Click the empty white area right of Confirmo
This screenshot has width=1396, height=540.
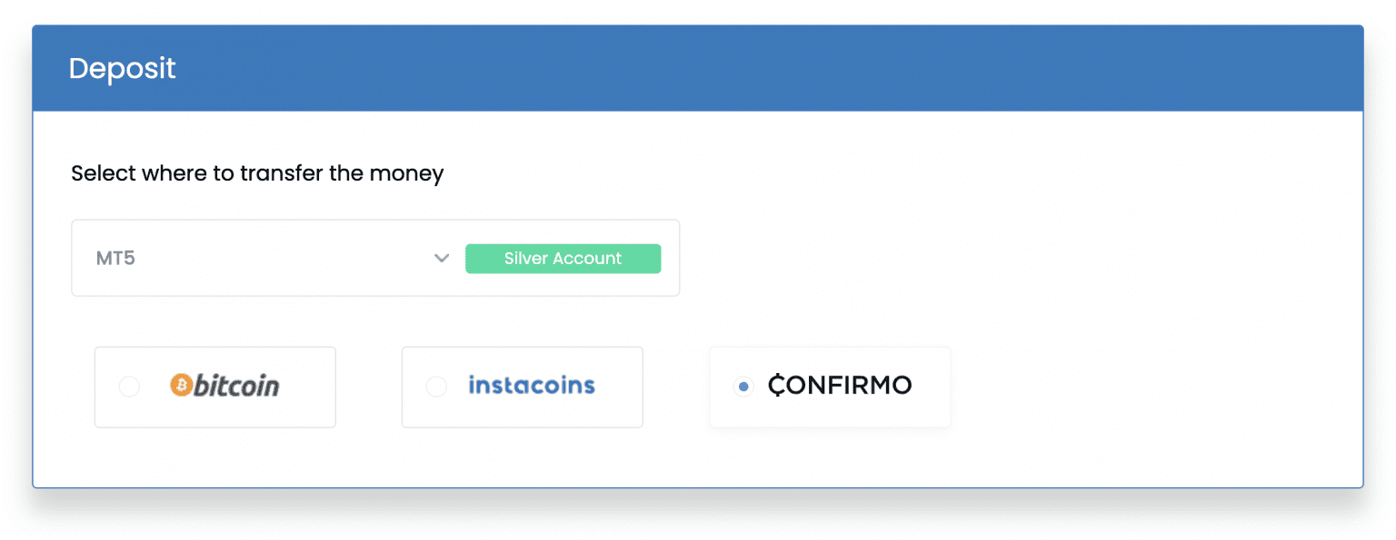(1136, 386)
